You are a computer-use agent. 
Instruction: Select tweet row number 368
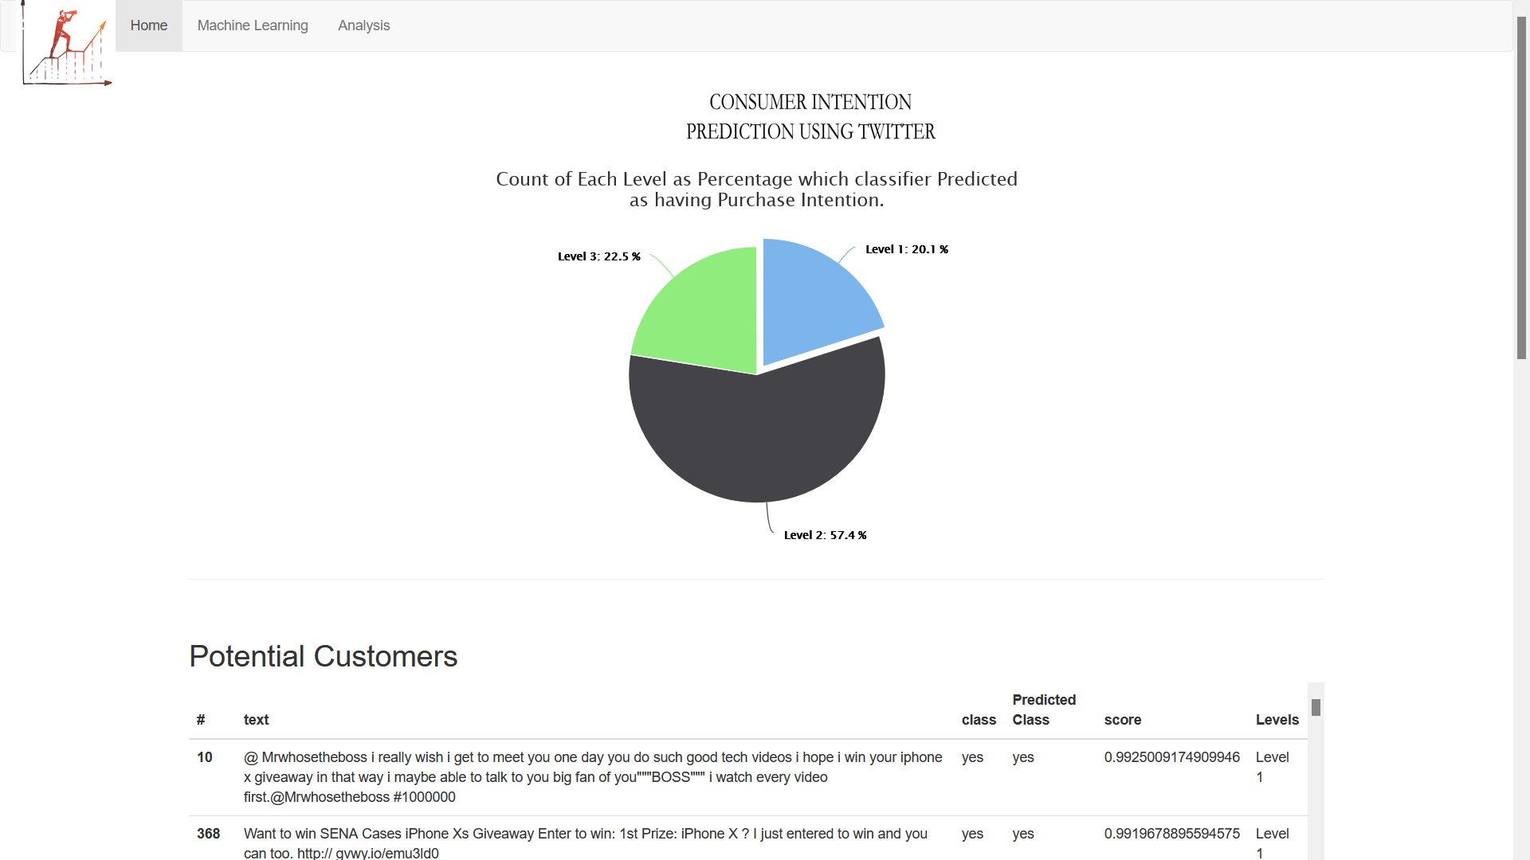[208, 834]
